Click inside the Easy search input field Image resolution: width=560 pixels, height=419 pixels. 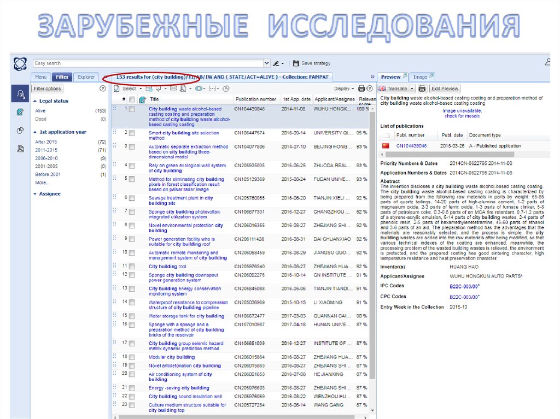pyautogui.click(x=147, y=63)
